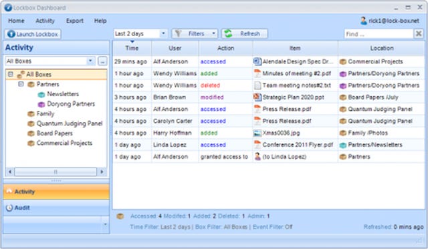Click Family /Photos location box icon

[343, 133]
